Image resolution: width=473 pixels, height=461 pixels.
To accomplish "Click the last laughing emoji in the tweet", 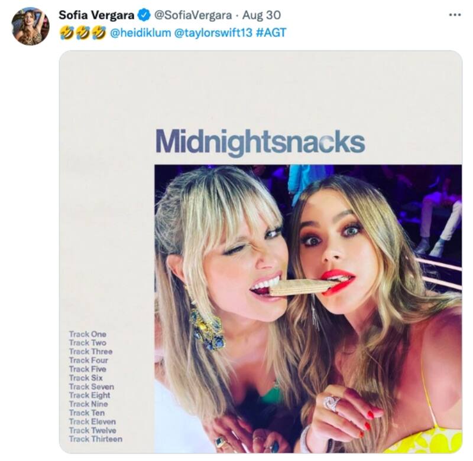I will click(x=100, y=33).
